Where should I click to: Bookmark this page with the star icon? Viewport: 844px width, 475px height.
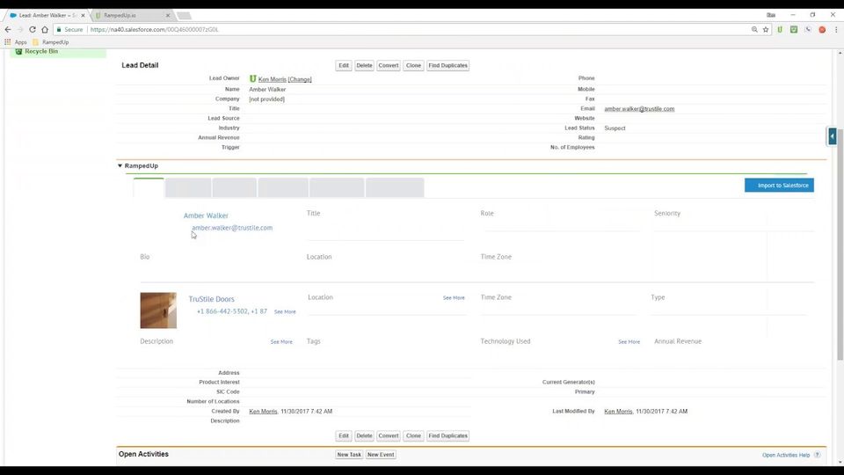766,30
